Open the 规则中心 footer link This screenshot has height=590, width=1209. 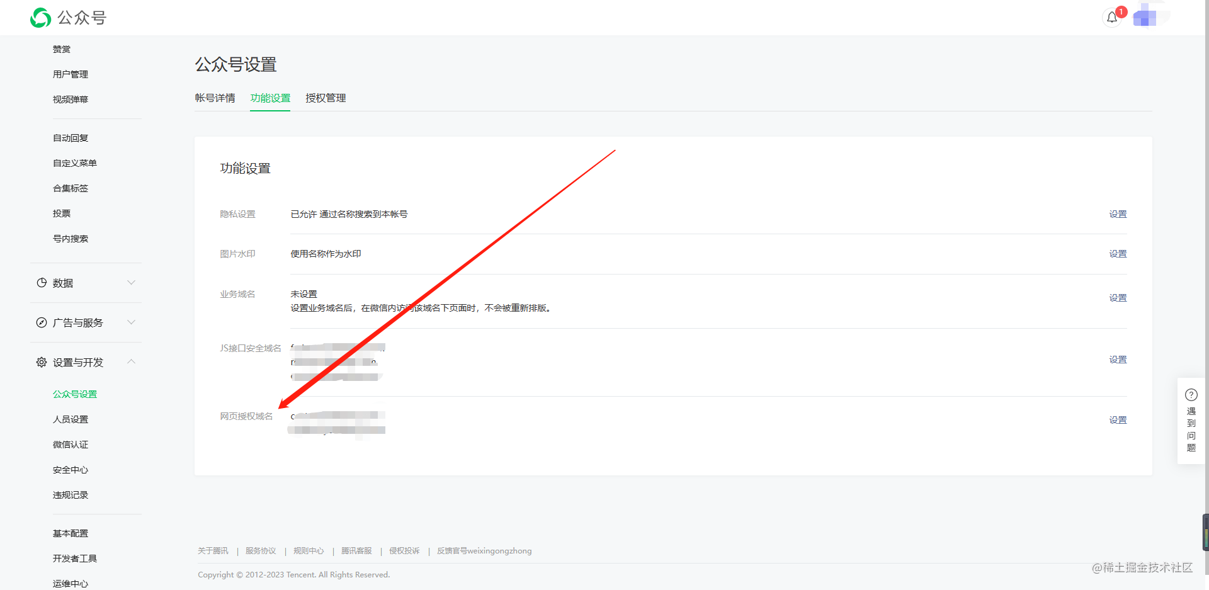309,551
